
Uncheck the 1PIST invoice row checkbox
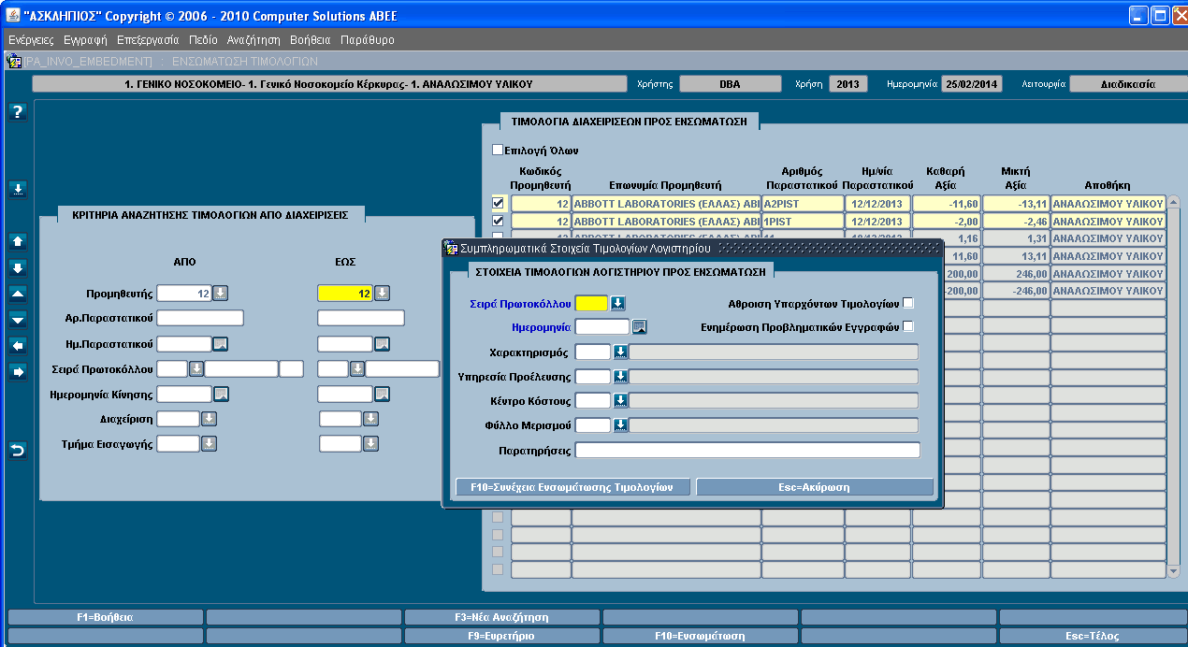click(x=498, y=221)
